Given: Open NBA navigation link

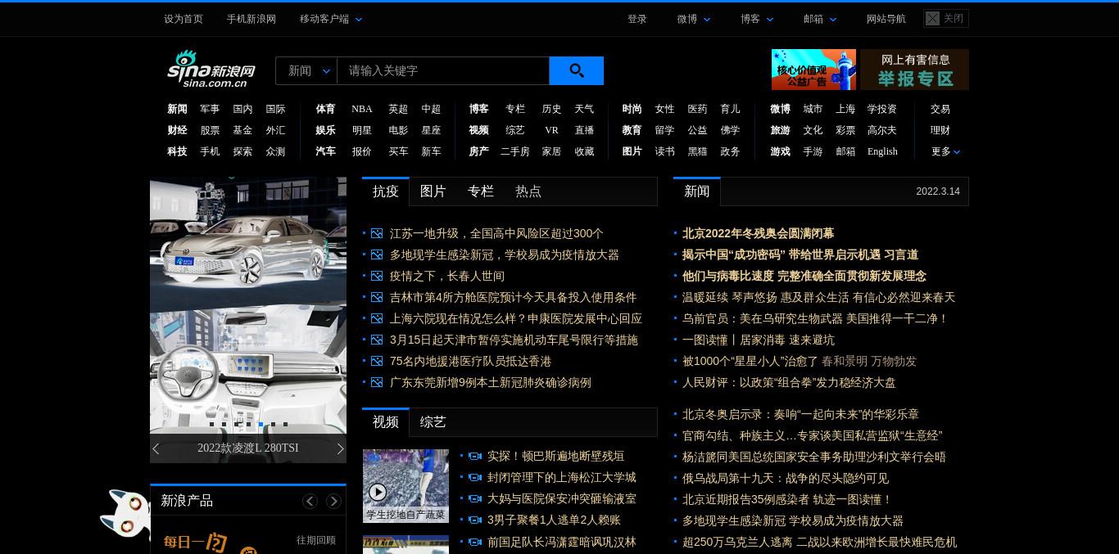Looking at the screenshot, I should coord(362,109).
